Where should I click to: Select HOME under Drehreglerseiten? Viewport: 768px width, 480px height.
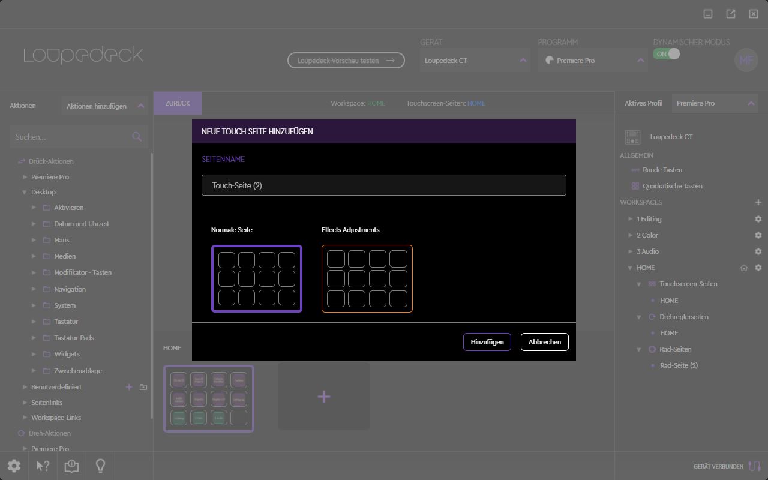pos(669,333)
